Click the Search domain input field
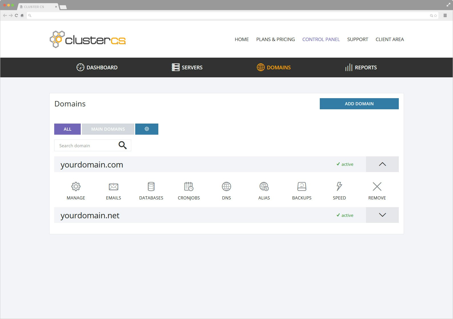 tap(93, 145)
